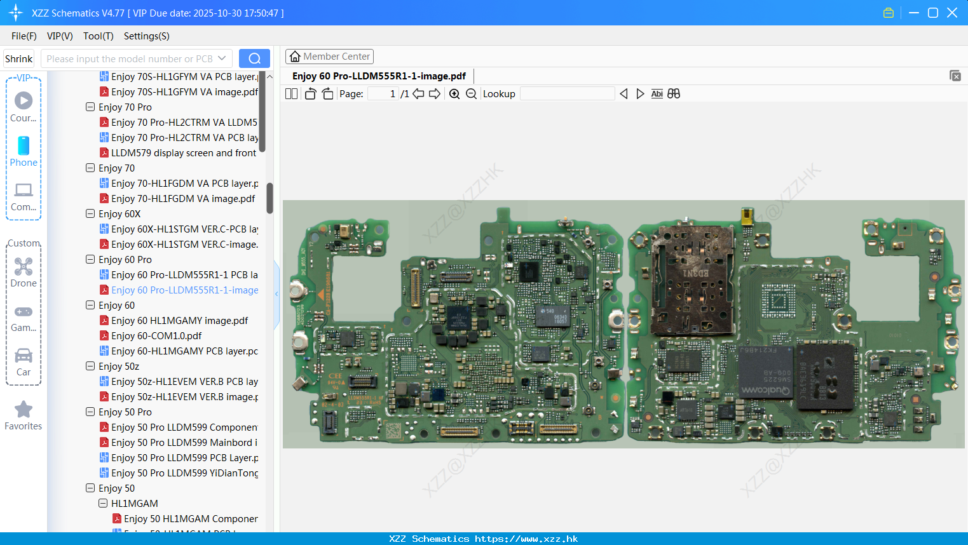Find previous lookup result triangle
This screenshot has width=968, height=545.
[624, 94]
